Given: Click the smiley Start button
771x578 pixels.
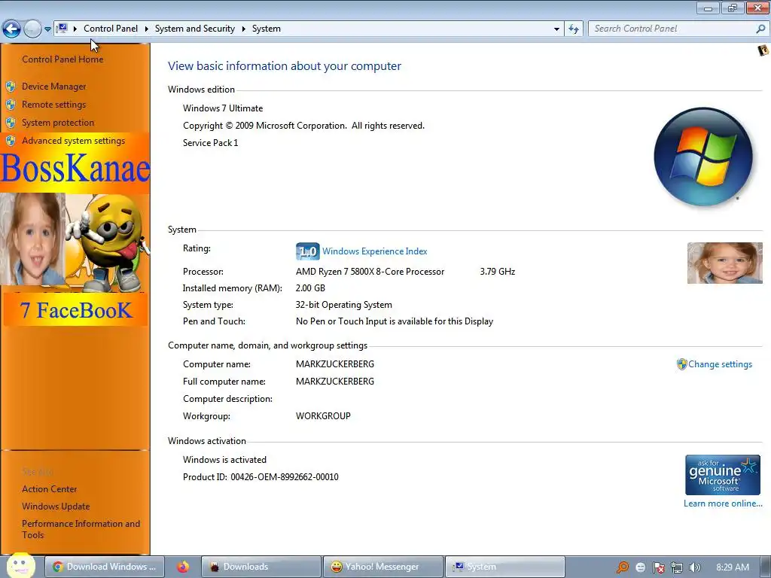Looking at the screenshot, I should 20,566.
